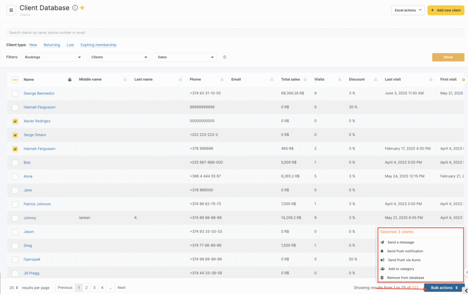Choose Remove from database bulk action
The height and width of the screenshot is (294, 468).
click(406, 278)
